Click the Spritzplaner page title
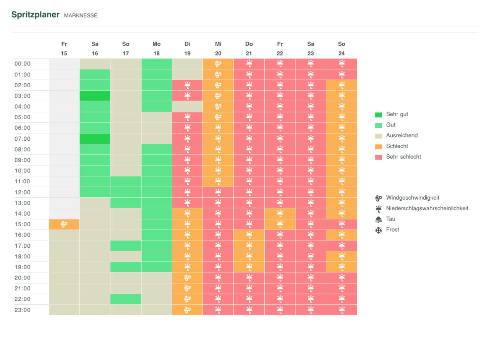Viewport: 489px width, 341px height. (36, 15)
